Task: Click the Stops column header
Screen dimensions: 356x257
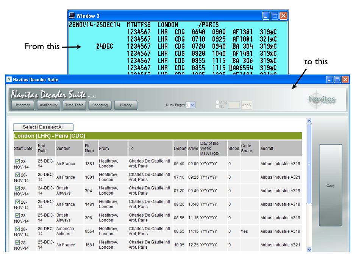Action: 234,149
